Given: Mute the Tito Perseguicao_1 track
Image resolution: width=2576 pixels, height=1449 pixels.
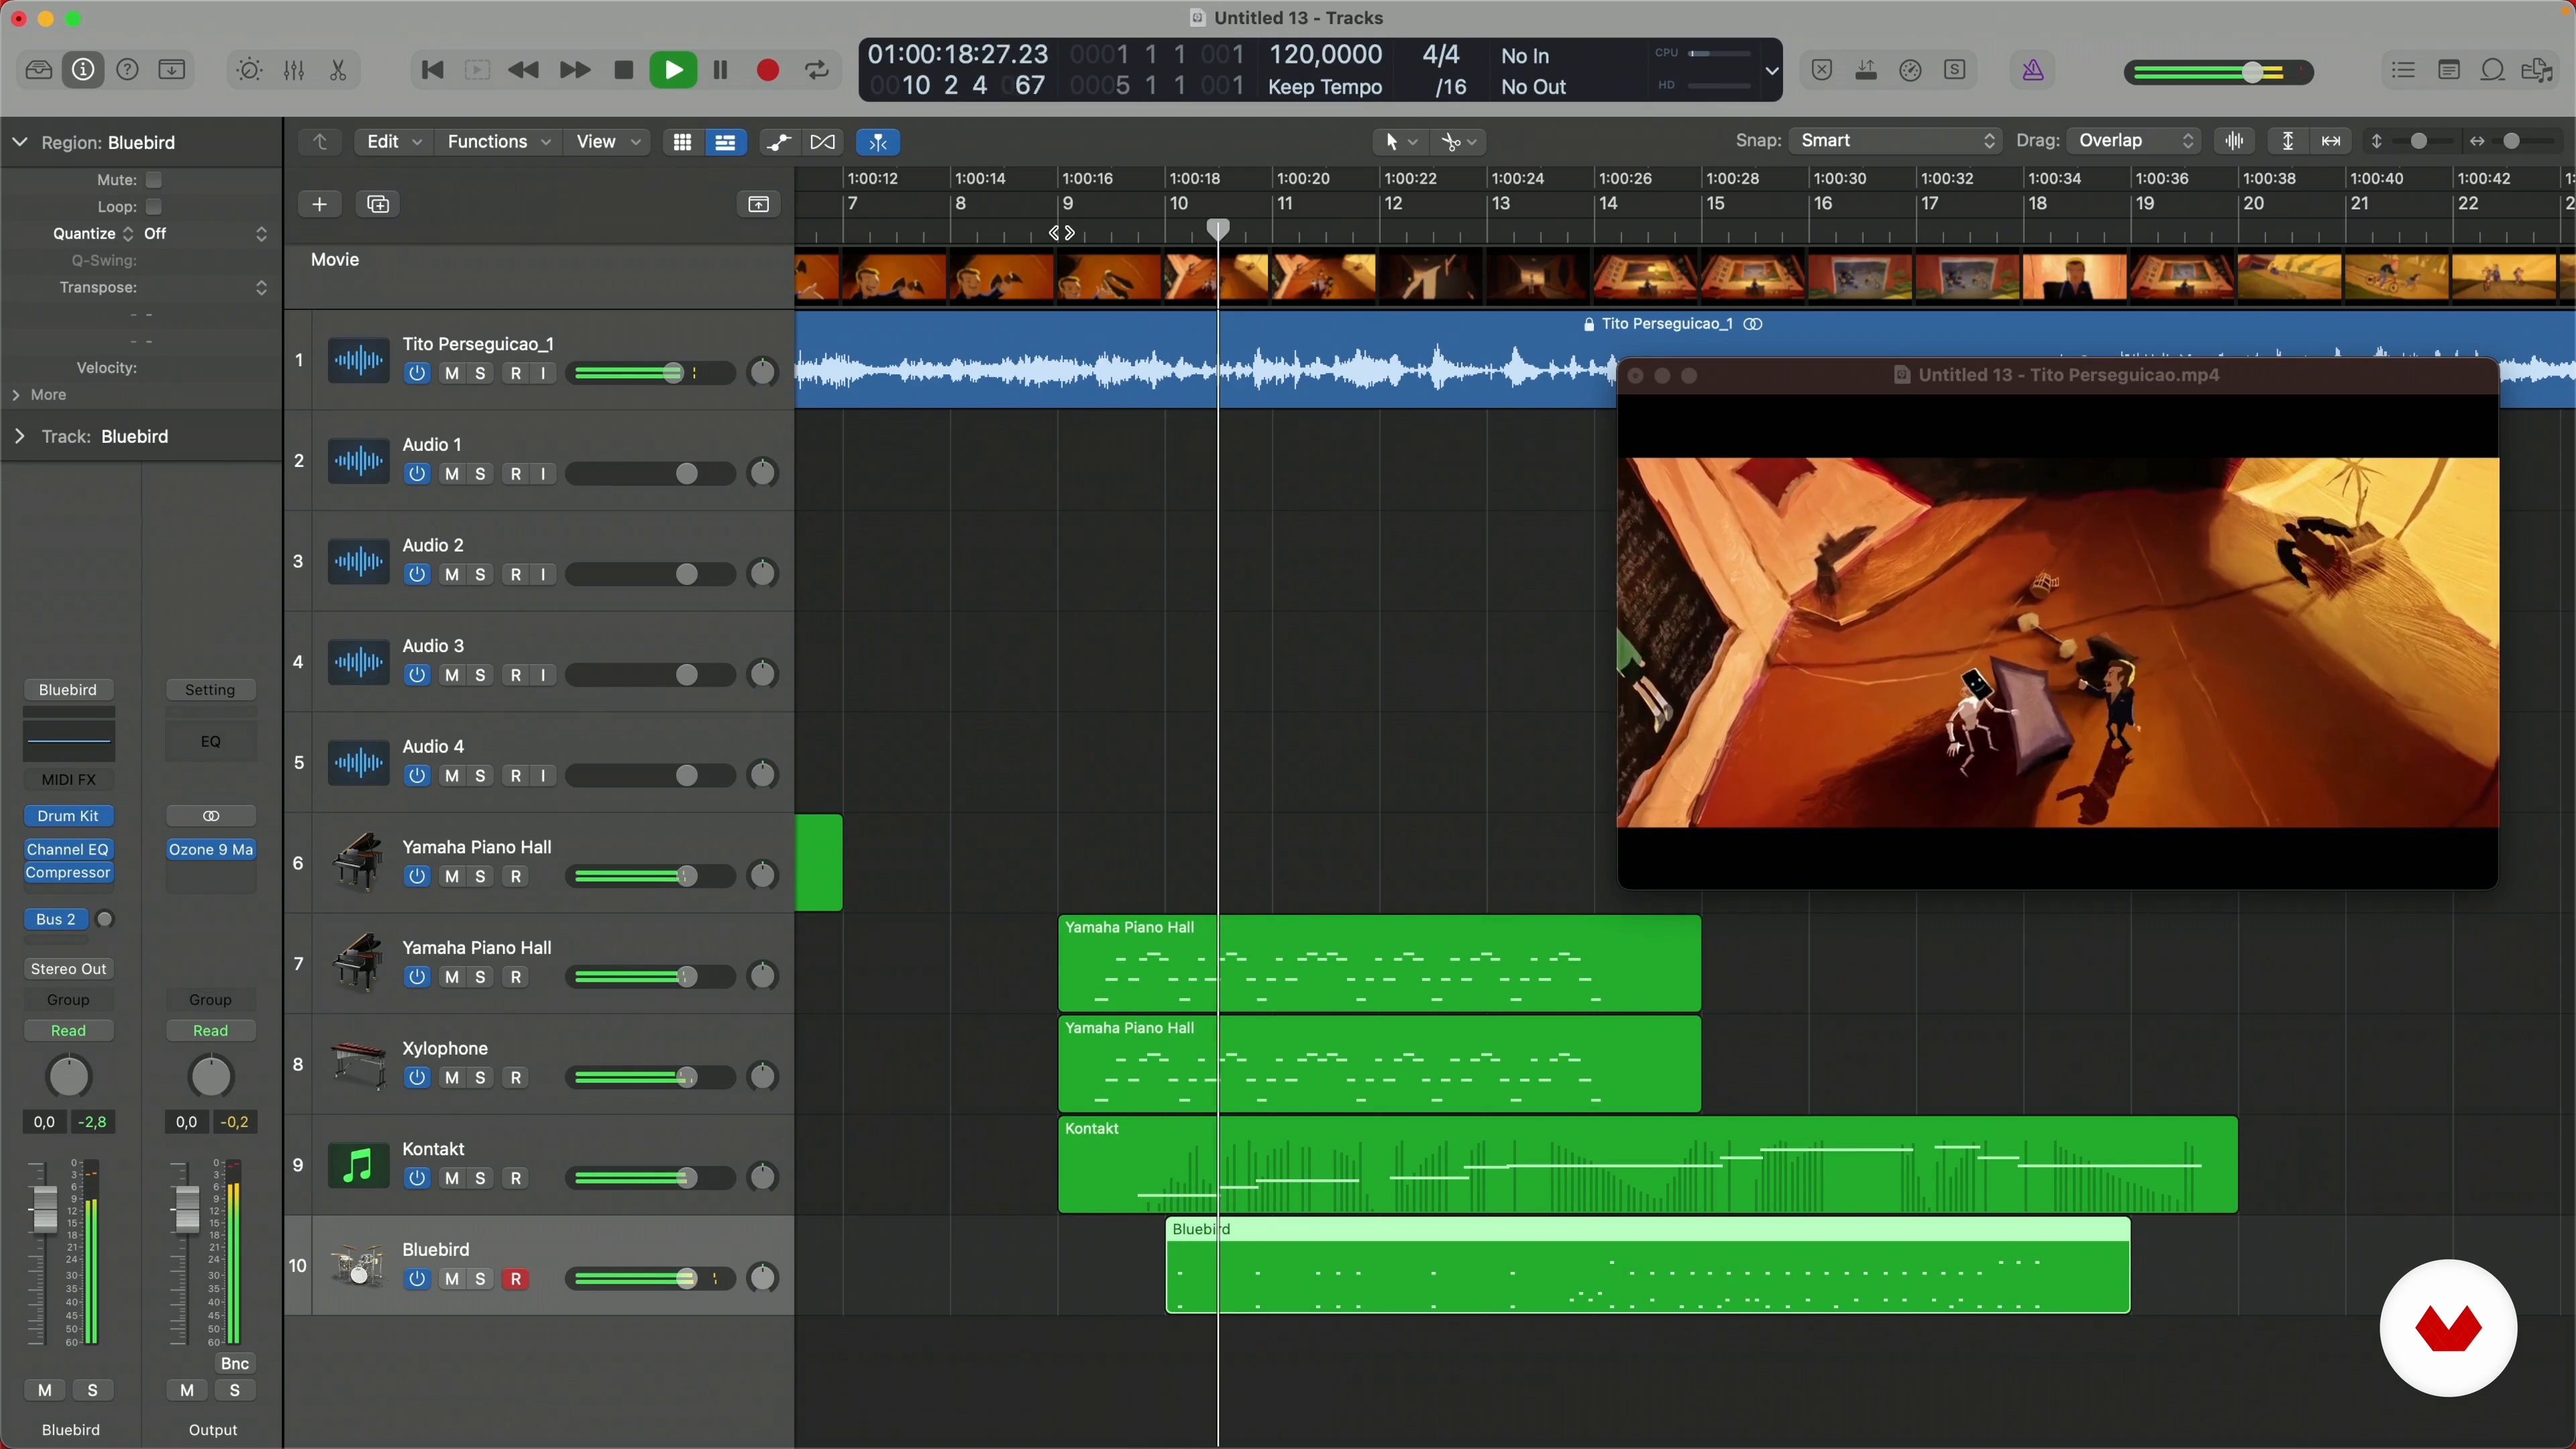Looking at the screenshot, I should click(452, 373).
